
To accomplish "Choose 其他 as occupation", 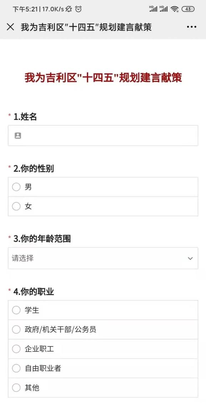I will pos(103,388).
